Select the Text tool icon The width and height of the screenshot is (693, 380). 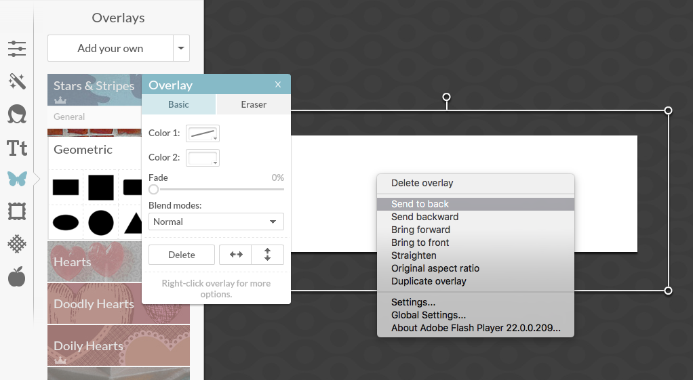(17, 147)
